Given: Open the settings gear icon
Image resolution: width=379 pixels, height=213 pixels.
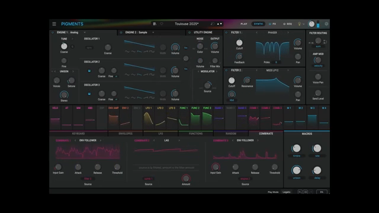Looking at the screenshot, I should [326, 24].
